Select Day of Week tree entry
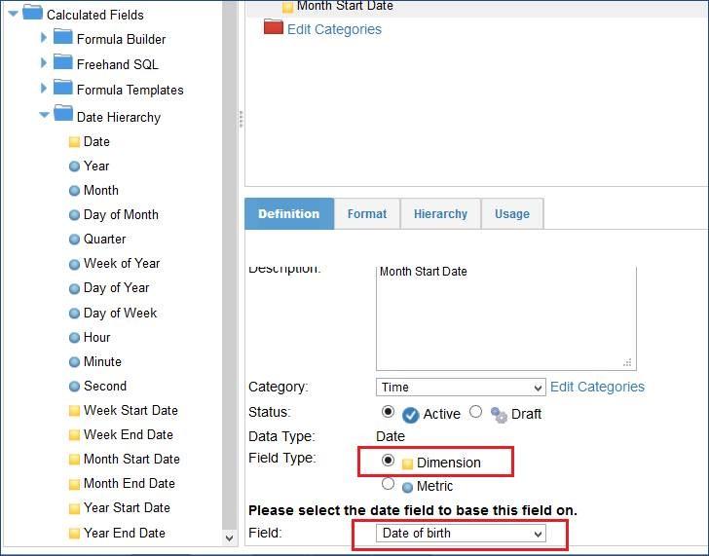Image resolution: width=709 pixels, height=556 pixels. click(120, 313)
